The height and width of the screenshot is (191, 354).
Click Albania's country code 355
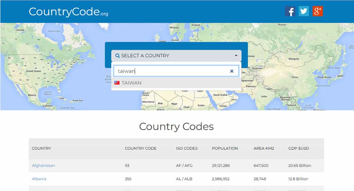128,179
